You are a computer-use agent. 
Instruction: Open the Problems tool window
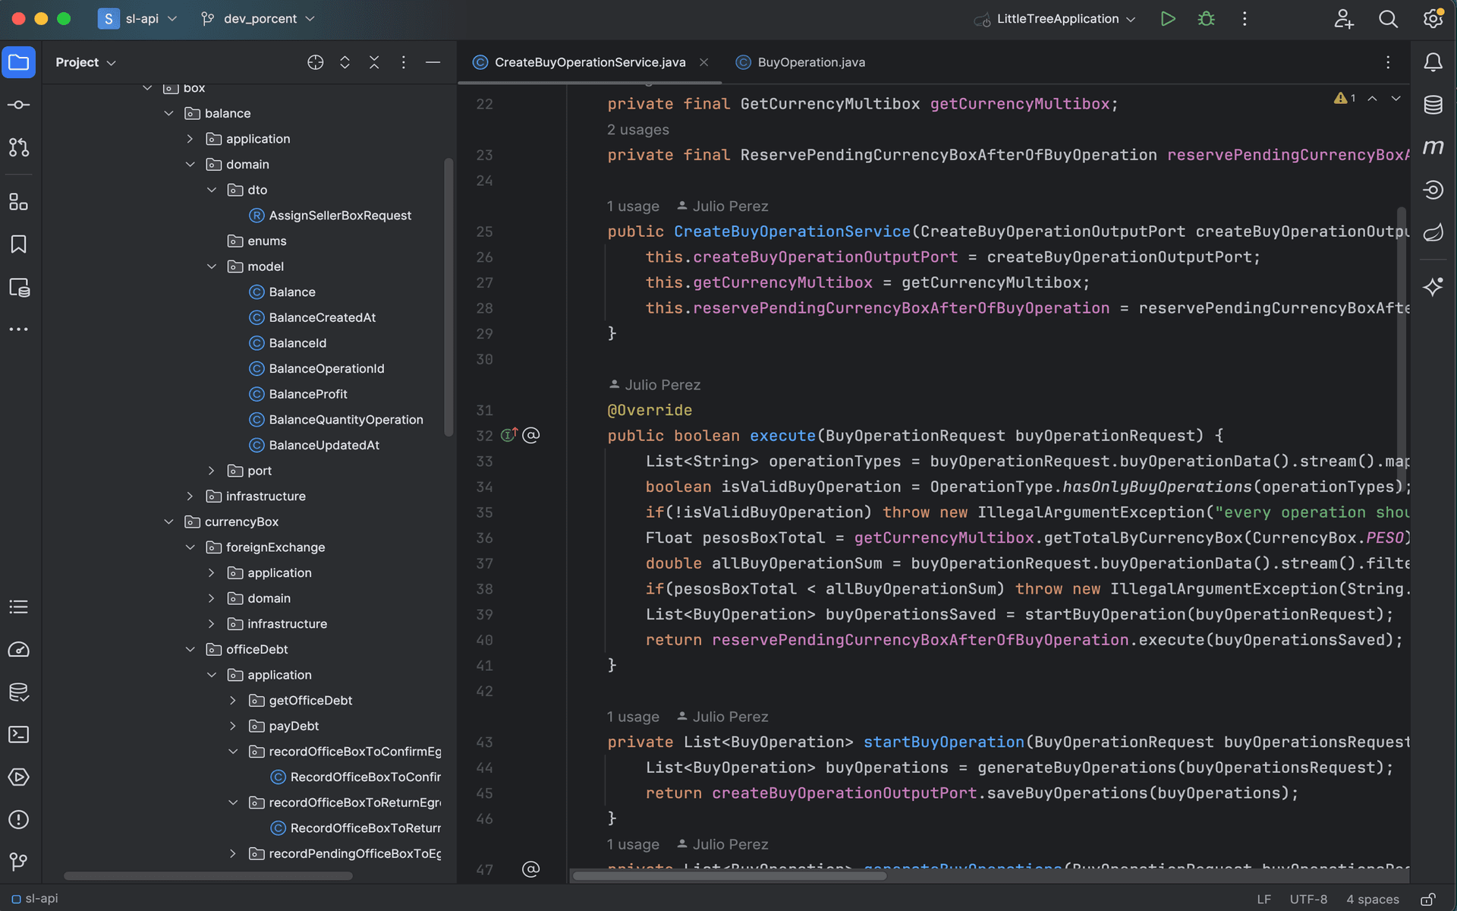pos(19,819)
